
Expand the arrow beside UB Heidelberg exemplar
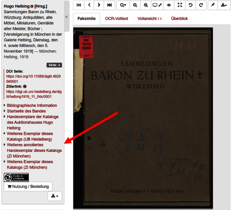point(5,133)
